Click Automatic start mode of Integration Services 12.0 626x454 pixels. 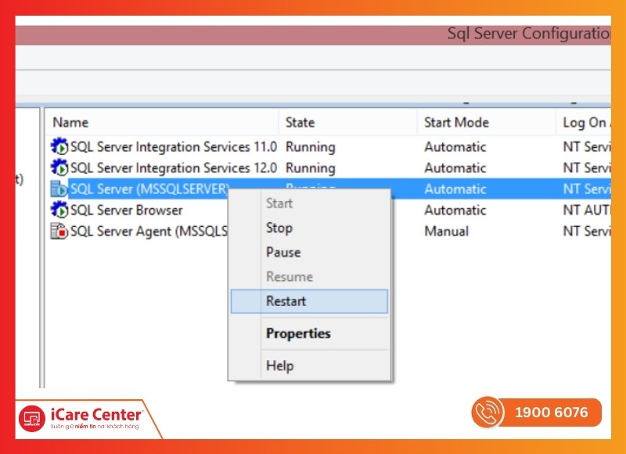[455, 168]
